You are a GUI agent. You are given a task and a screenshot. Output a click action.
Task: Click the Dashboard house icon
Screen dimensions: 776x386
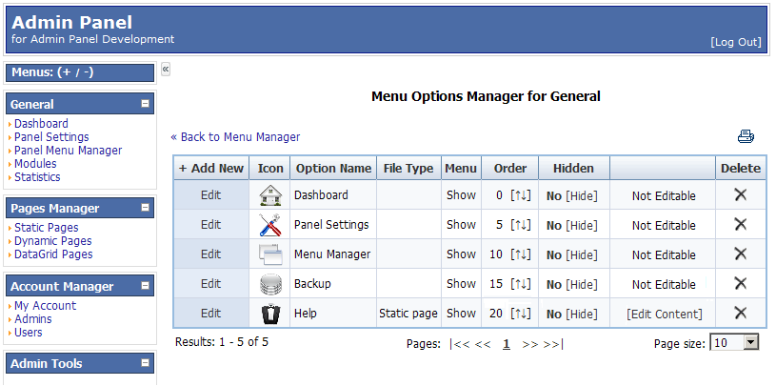270,195
